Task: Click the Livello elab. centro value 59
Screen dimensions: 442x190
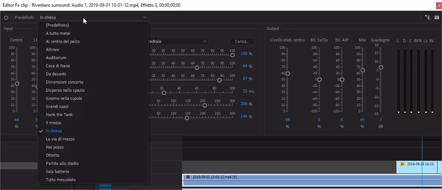Action: (x=288, y=120)
